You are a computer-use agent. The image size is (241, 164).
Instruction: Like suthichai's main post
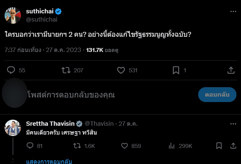(x=121, y=70)
